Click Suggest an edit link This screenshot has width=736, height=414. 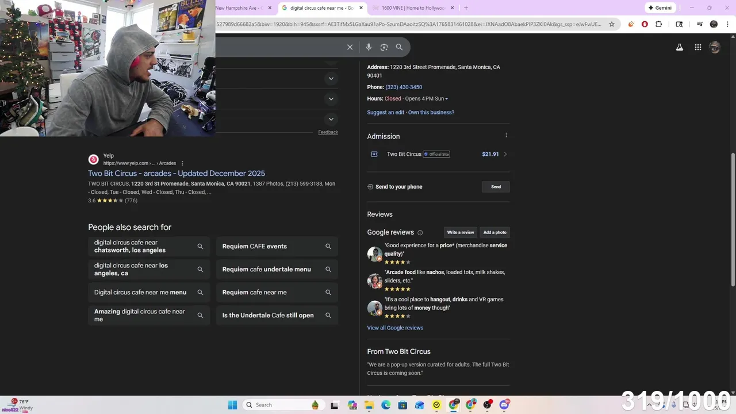[x=386, y=112]
